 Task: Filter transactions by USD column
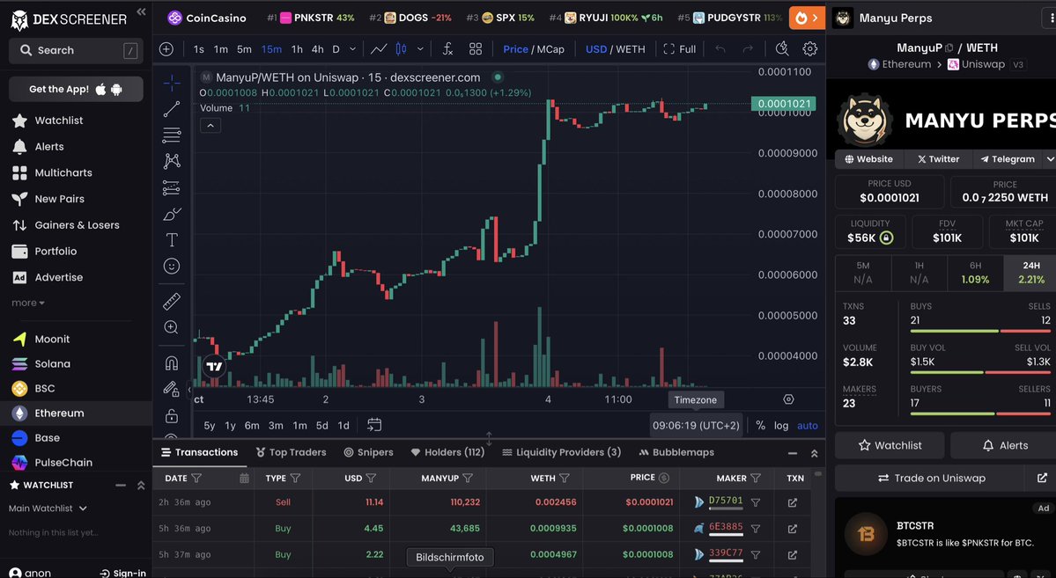point(371,479)
